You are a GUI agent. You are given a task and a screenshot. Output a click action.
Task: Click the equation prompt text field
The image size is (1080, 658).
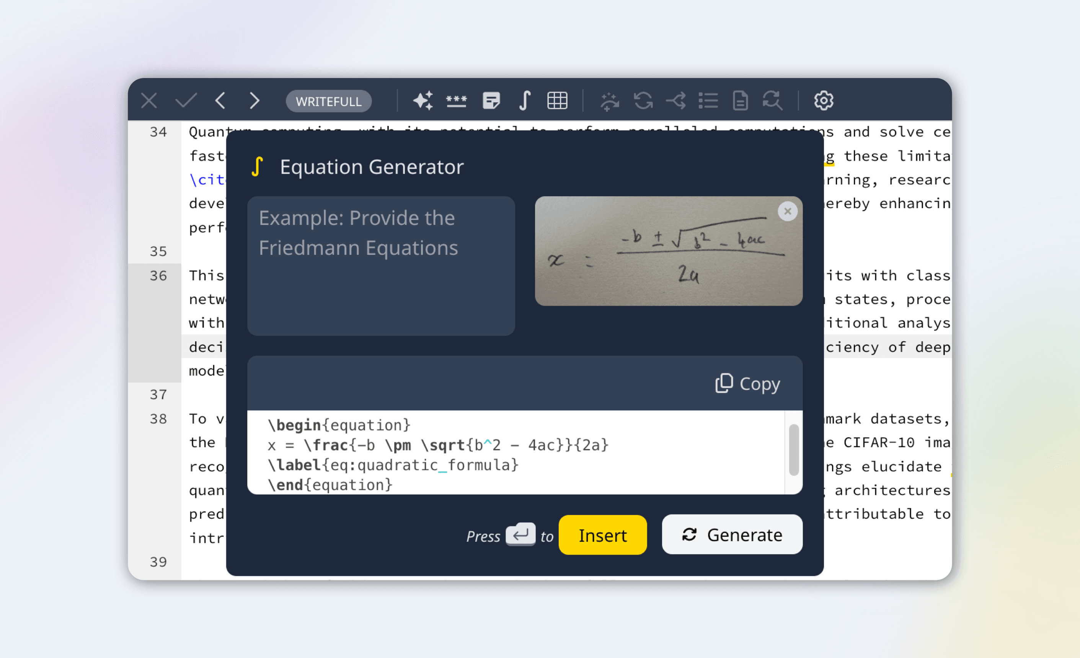tap(380, 265)
